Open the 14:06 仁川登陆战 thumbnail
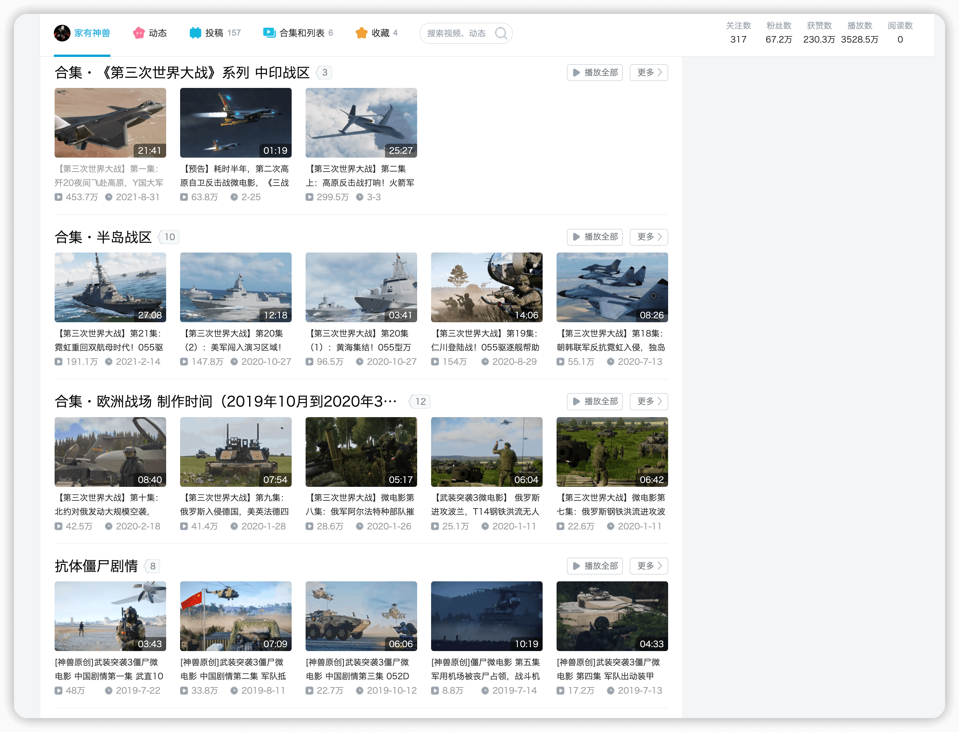 (487, 287)
